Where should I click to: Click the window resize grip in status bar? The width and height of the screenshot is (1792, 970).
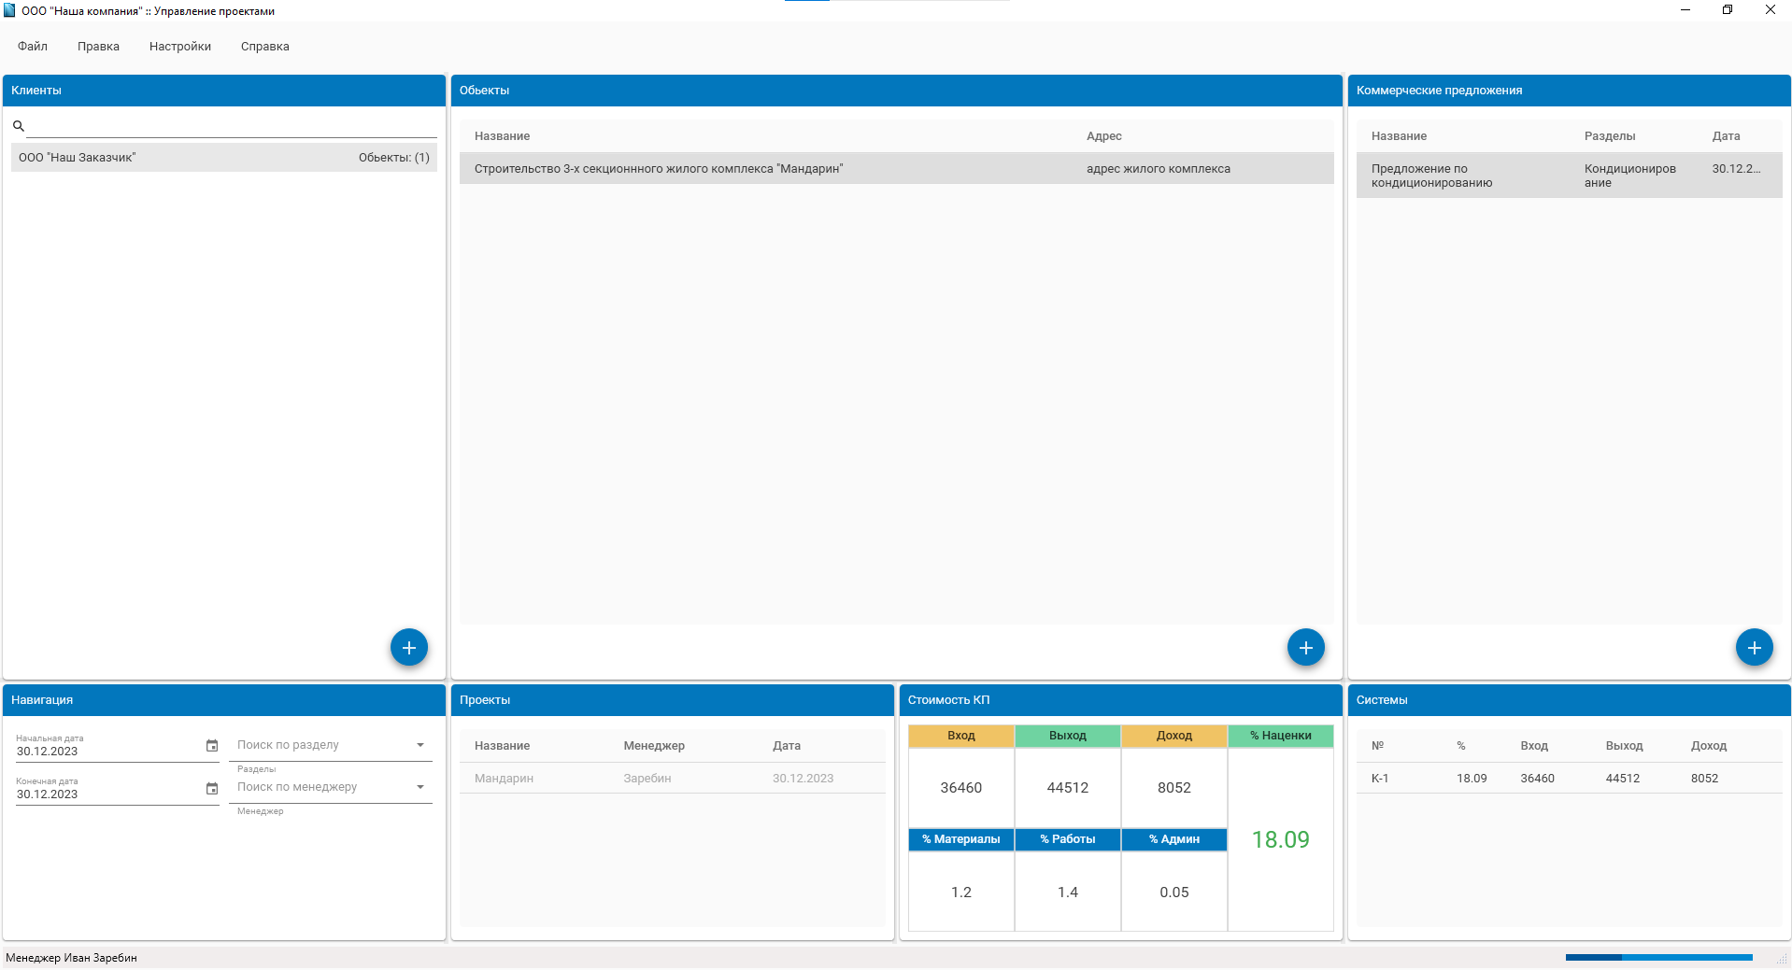tap(1782, 959)
